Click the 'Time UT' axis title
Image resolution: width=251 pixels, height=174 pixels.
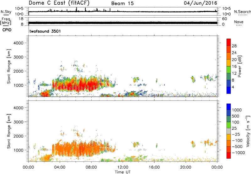pyautogui.click(x=123, y=172)
